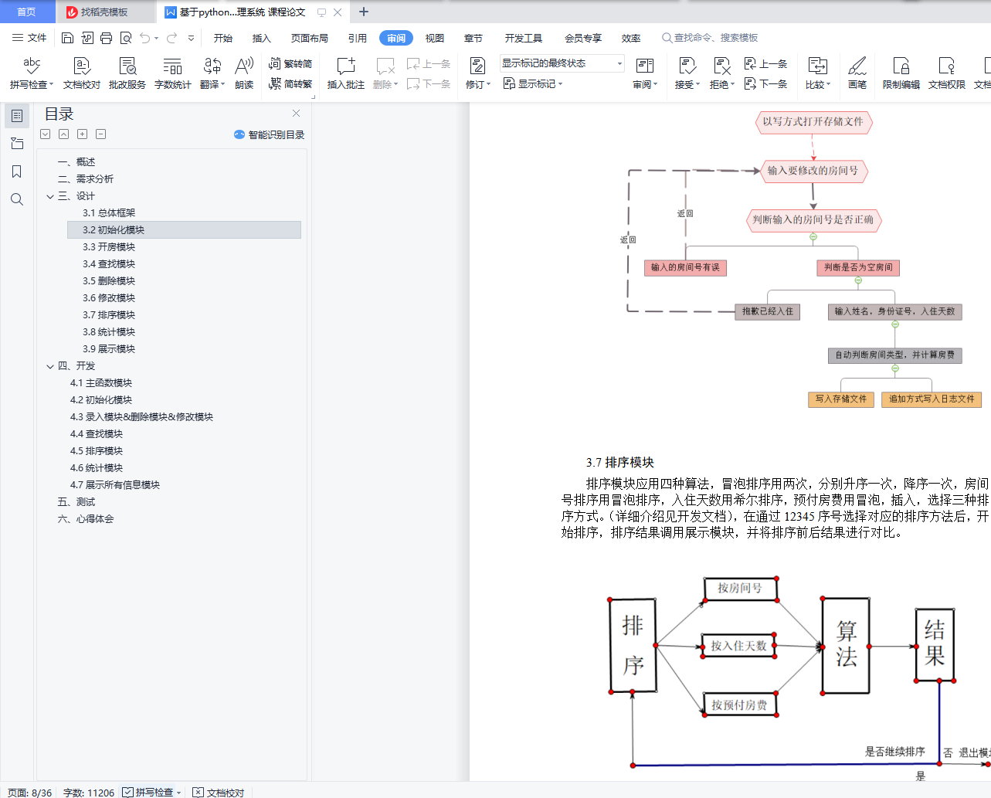Open 文档权限 settings
This screenshot has height=798, width=991.
947,73
